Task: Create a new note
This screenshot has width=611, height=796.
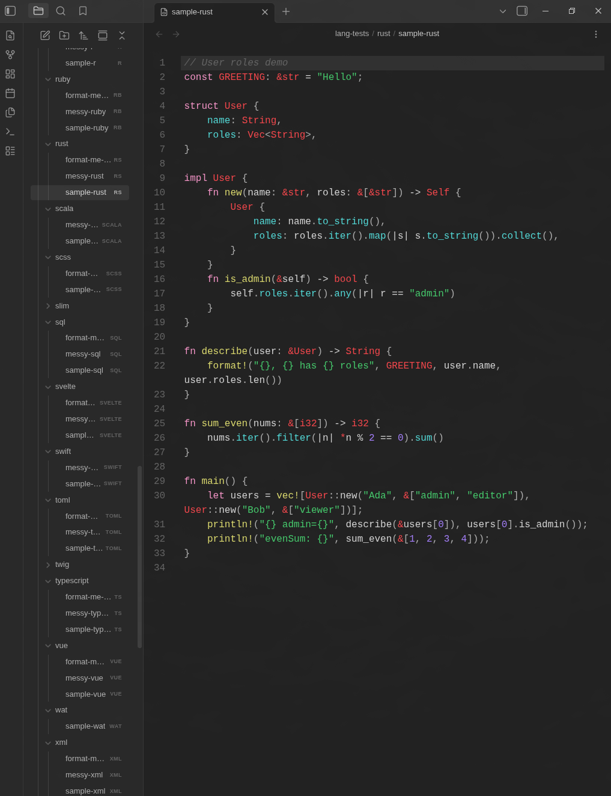Action: click(45, 35)
